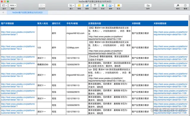Screen dimensions: 190x116
Task: Click the 协作 collaborate icon
Action: point(148,5)
